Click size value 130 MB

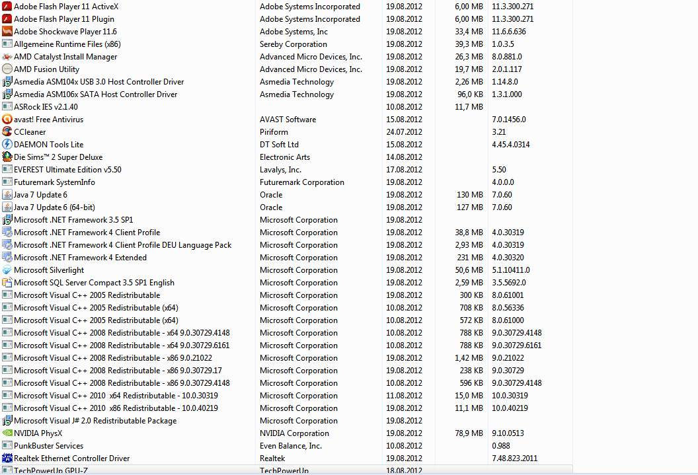point(470,194)
